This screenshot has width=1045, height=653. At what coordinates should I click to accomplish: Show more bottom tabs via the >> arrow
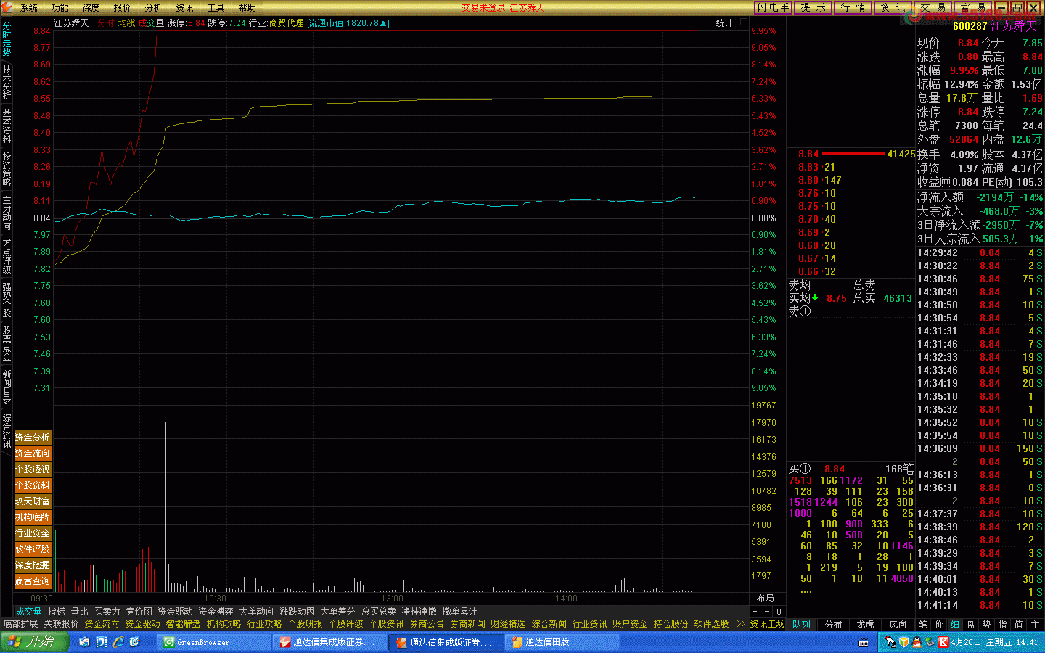[741, 624]
